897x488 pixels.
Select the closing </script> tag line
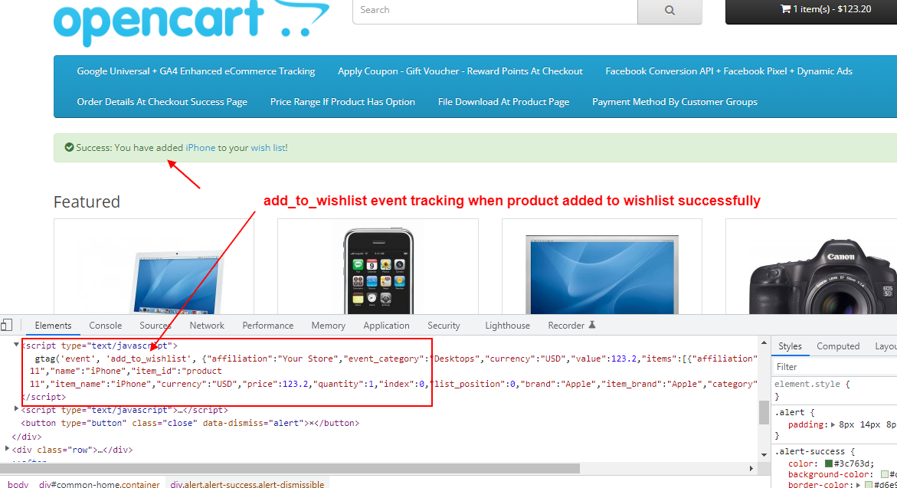(44, 397)
